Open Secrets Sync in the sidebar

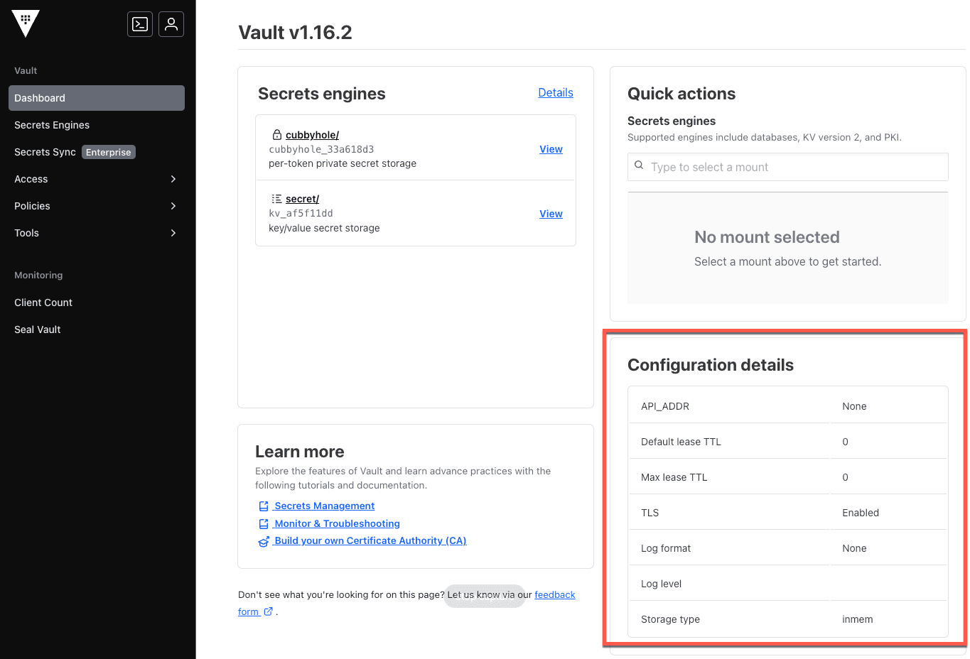point(45,152)
